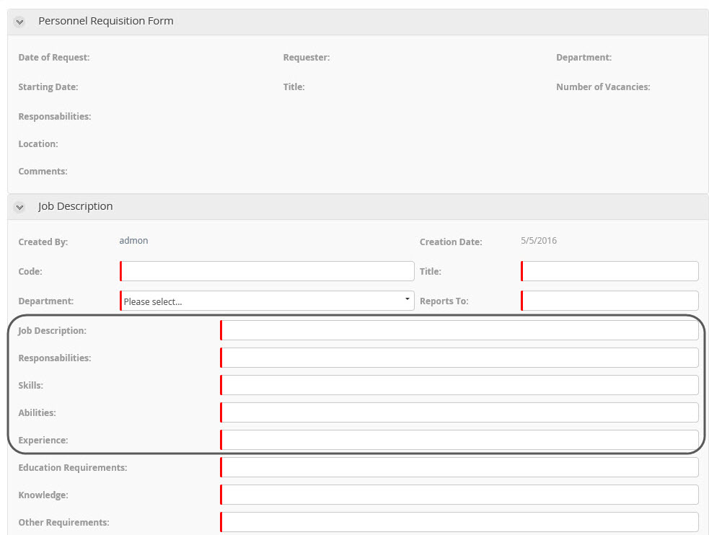Screen dimensions: 709x535
Task: Click the 5/5/2016 creation date value
Action: click(539, 241)
